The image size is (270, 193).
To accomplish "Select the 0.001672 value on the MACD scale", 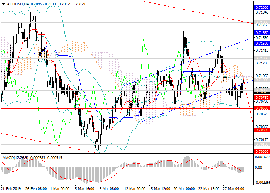I will click(262, 157).
